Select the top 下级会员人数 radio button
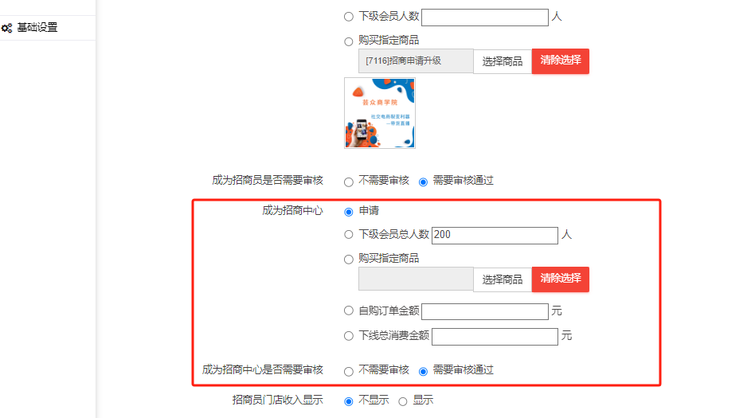 (349, 17)
